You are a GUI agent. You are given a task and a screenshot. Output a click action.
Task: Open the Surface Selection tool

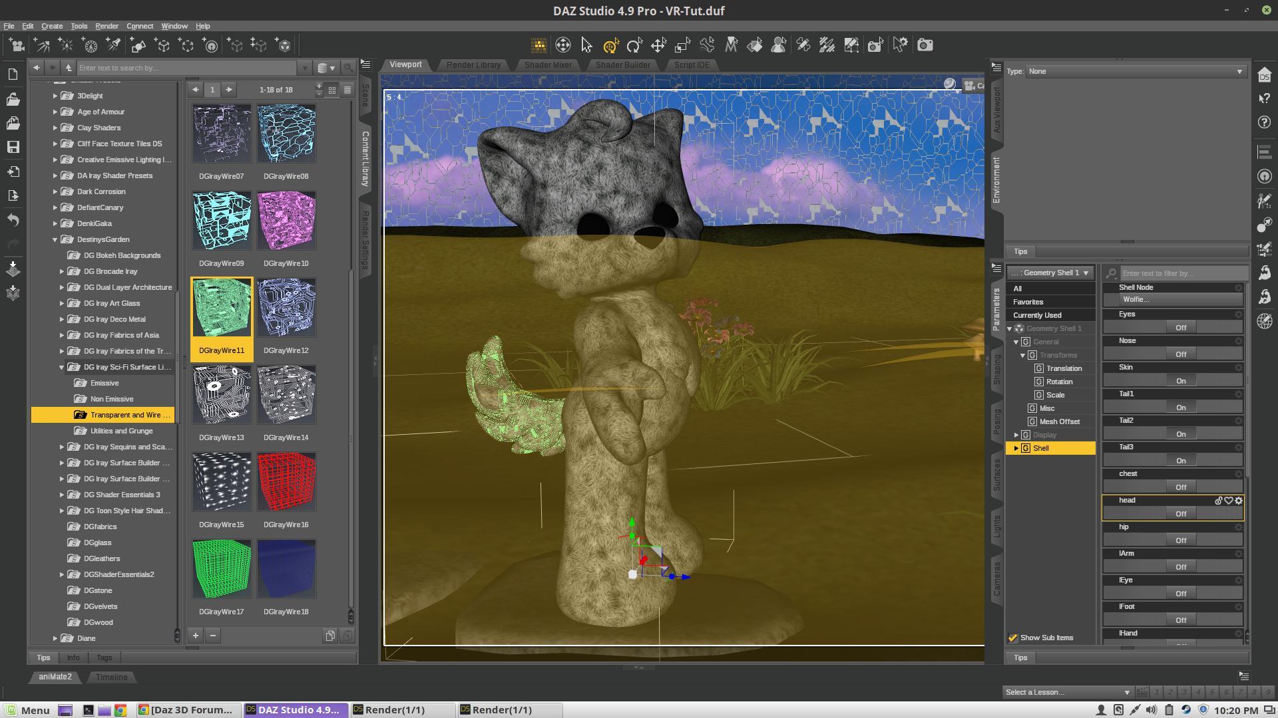point(755,45)
